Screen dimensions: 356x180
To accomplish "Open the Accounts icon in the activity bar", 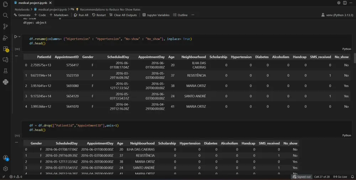I will (x=5, y=158).
